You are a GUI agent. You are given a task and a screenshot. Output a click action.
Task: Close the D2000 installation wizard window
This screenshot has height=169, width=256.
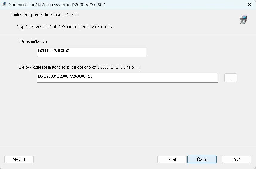(249, 5)
